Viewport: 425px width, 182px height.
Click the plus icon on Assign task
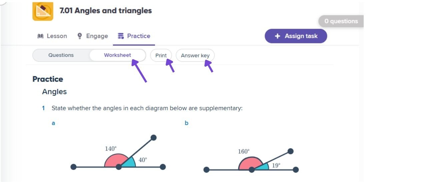[277, 36]
